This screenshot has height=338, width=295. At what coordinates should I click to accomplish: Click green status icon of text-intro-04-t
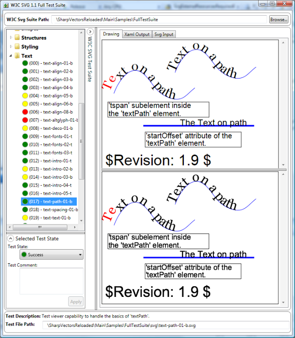25,185
